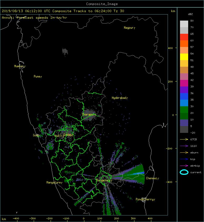Image resolution: width=204 pixels, height=222 pixels.
Task: Click the forecast speeds annotation text
Action: [35, 18]
